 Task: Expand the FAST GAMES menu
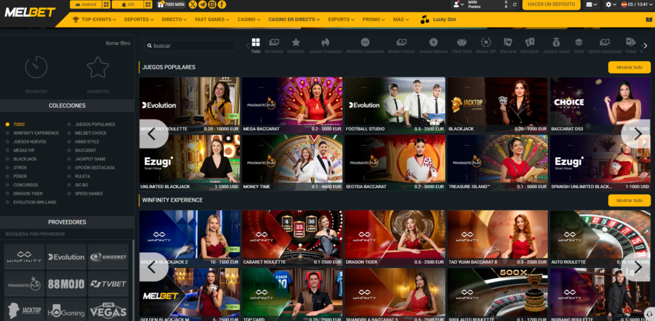click(x=212, y=20)
